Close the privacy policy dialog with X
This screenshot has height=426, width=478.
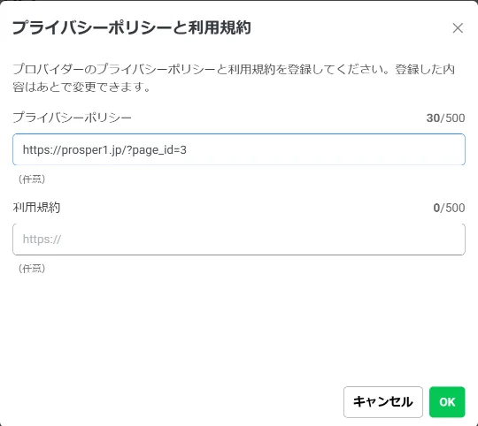[458, 28]
